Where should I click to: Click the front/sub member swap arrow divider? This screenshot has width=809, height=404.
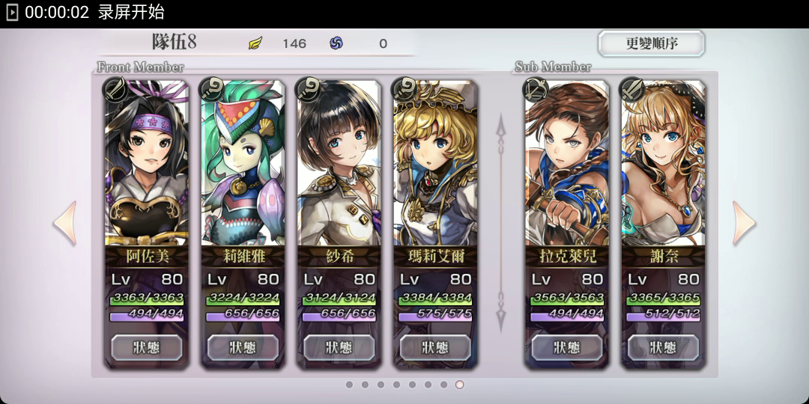(500, 223)
